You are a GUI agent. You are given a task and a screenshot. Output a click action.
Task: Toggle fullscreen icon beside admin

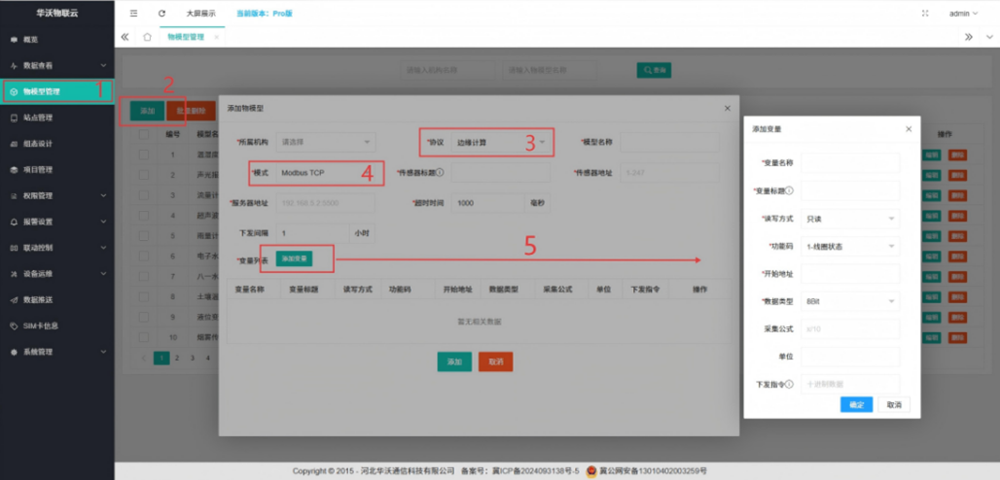tap(925, 14)
